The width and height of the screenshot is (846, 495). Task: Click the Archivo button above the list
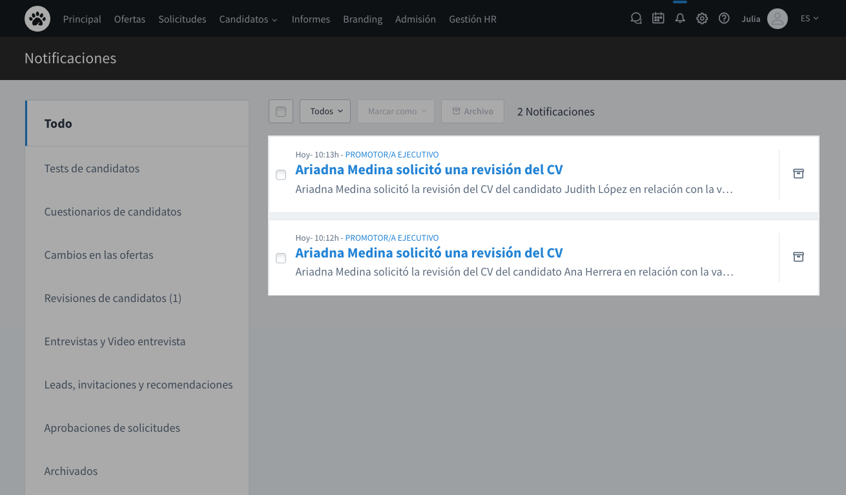coord(473,111)
